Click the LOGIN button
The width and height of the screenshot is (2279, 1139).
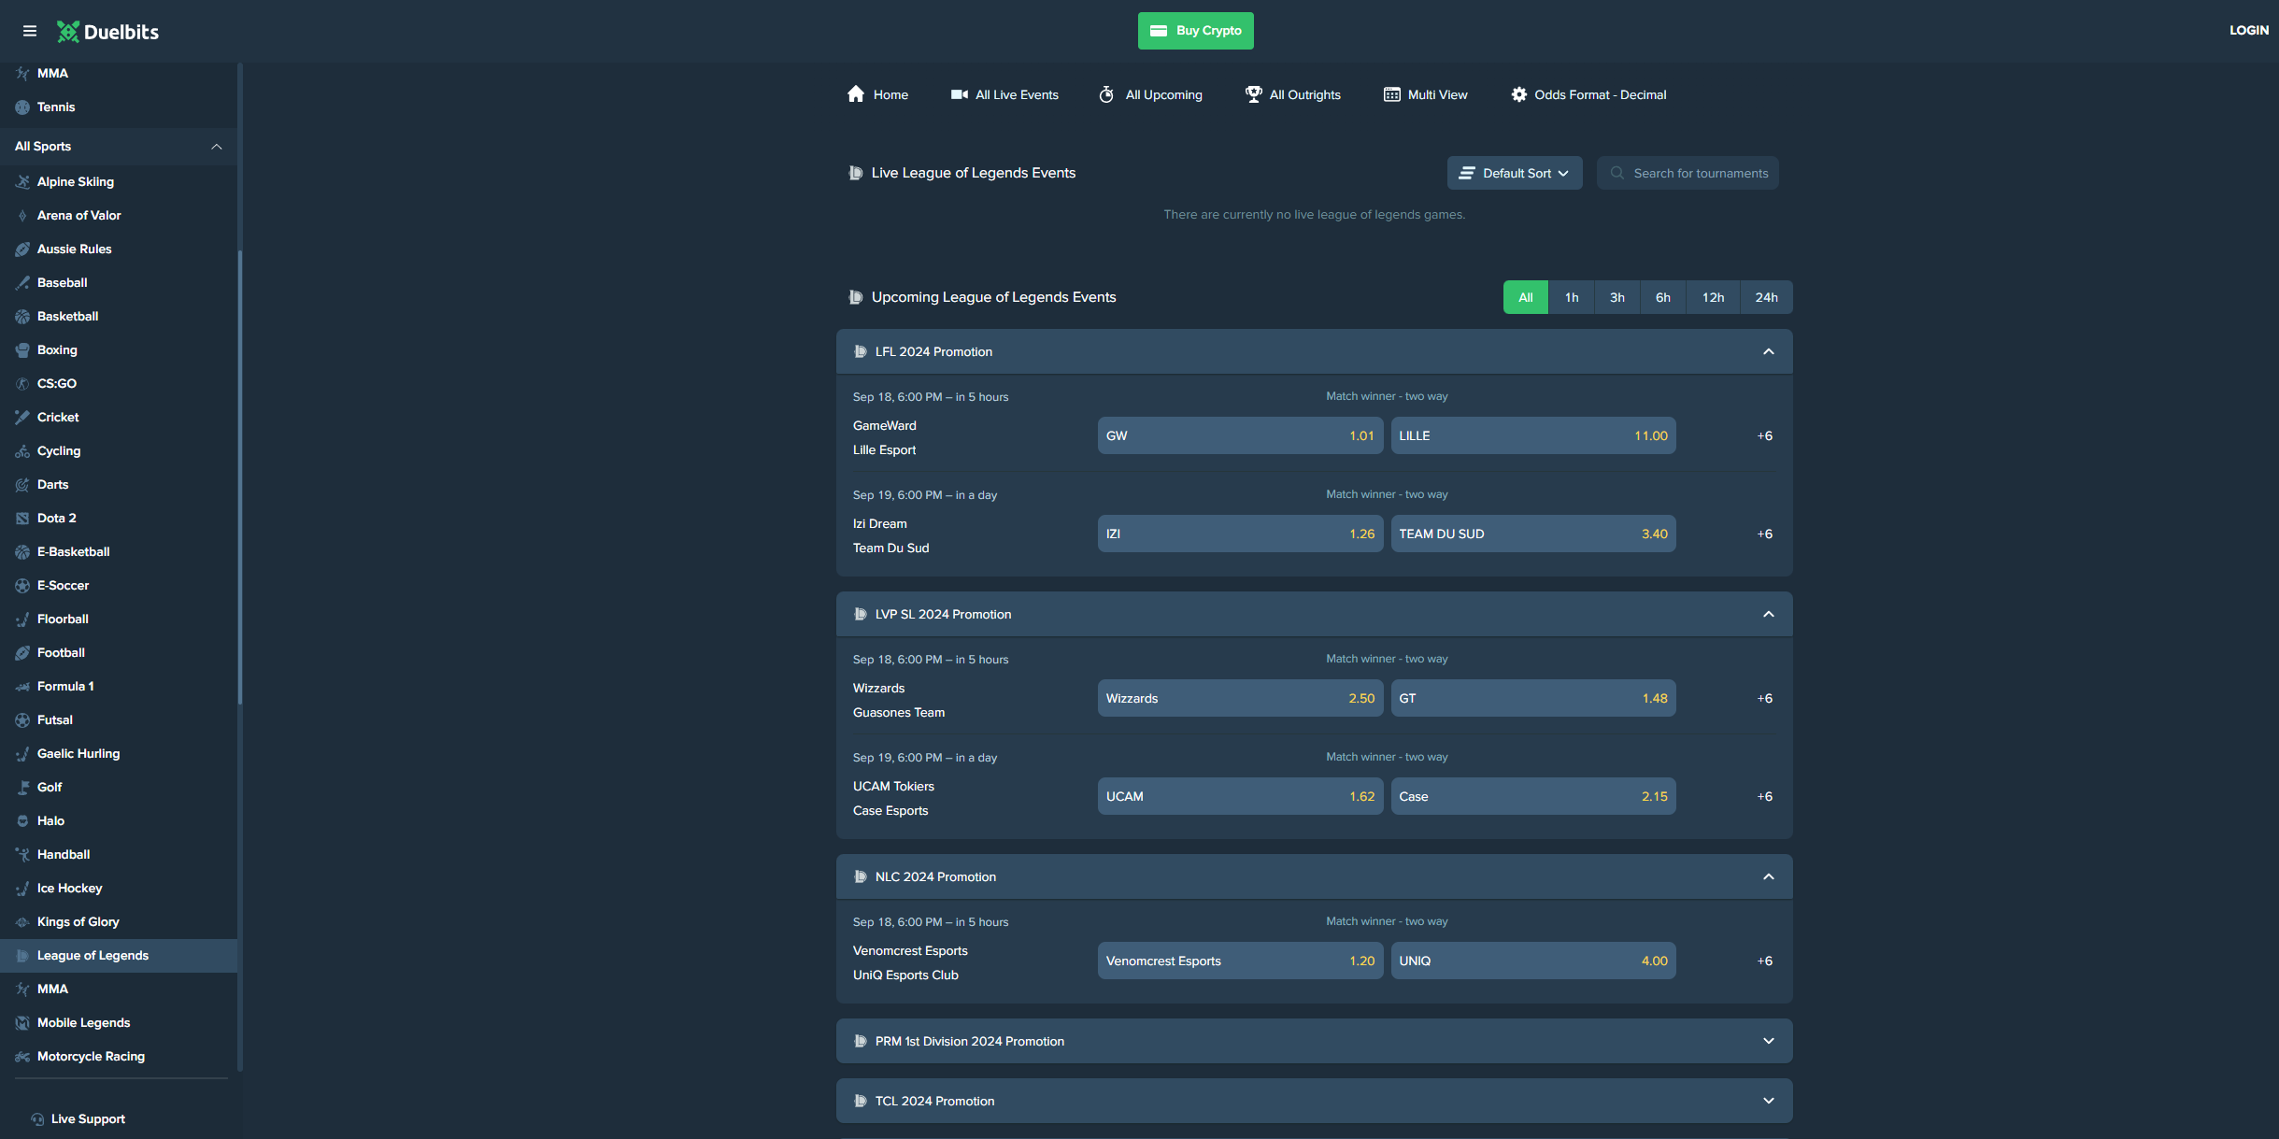pos(2248,31)
